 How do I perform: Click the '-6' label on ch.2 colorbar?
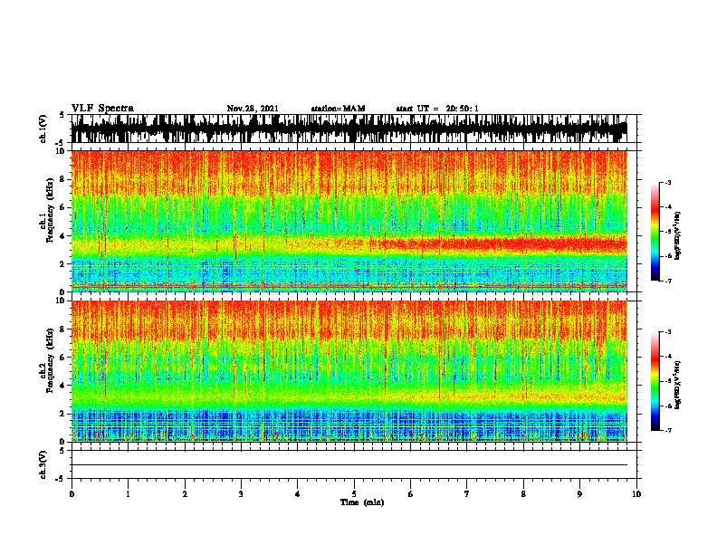[668, 406]
